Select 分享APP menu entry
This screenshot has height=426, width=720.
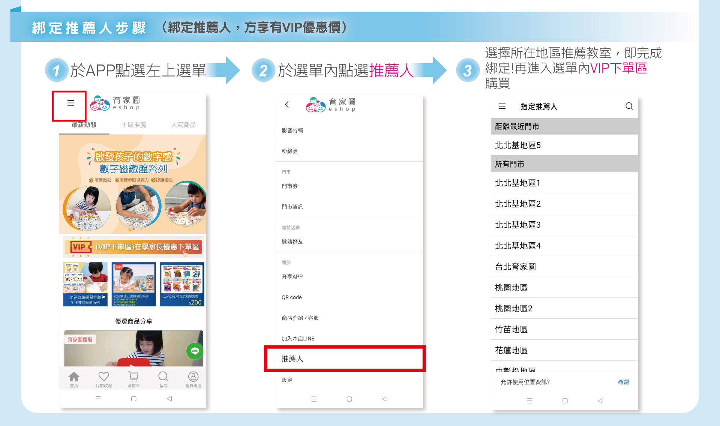[349, 276]
